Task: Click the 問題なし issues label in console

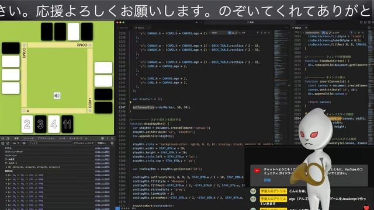Action: [x=102, y=143]
